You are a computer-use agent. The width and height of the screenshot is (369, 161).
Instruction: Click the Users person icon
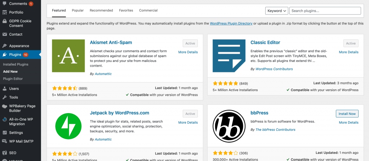tap(4, 89)
